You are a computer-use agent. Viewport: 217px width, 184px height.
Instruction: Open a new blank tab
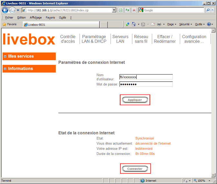tap(104, 24)
